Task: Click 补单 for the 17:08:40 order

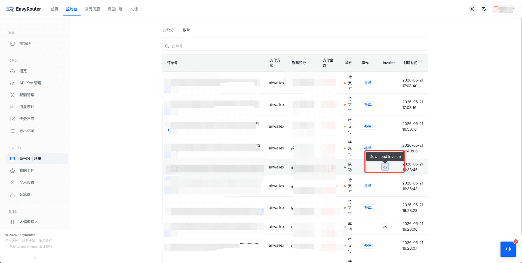Action: (368, 83)
